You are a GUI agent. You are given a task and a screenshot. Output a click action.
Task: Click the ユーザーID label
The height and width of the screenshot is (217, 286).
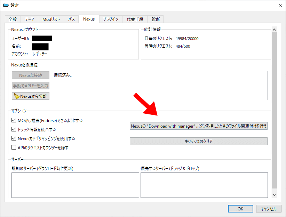click(20, 39)
